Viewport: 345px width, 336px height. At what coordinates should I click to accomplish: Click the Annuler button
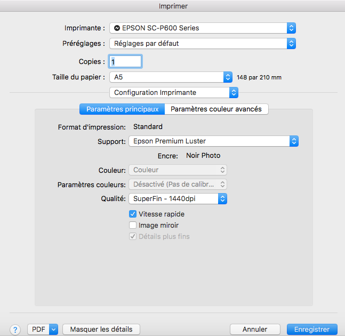pos(255,330)
